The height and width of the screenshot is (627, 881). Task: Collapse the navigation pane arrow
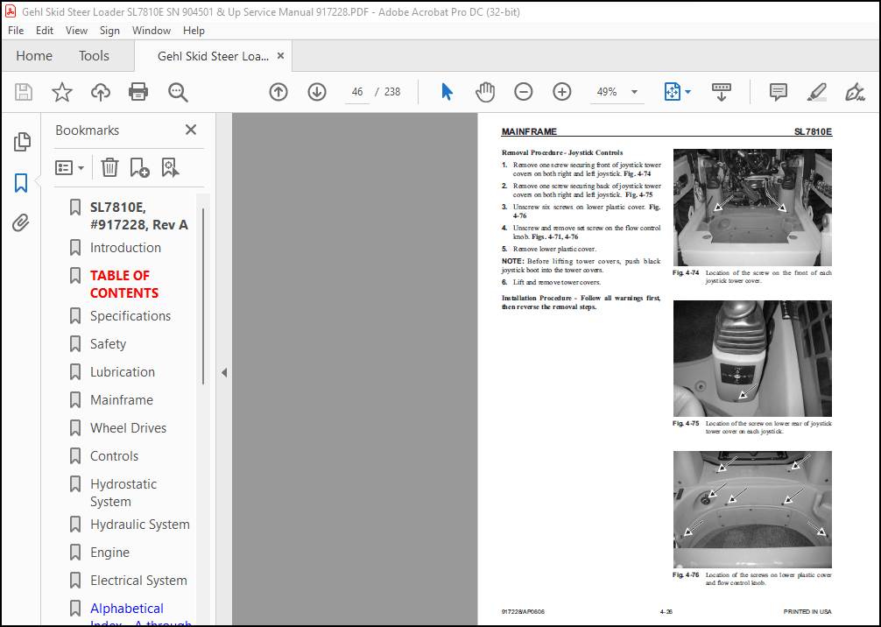point(224,372)
